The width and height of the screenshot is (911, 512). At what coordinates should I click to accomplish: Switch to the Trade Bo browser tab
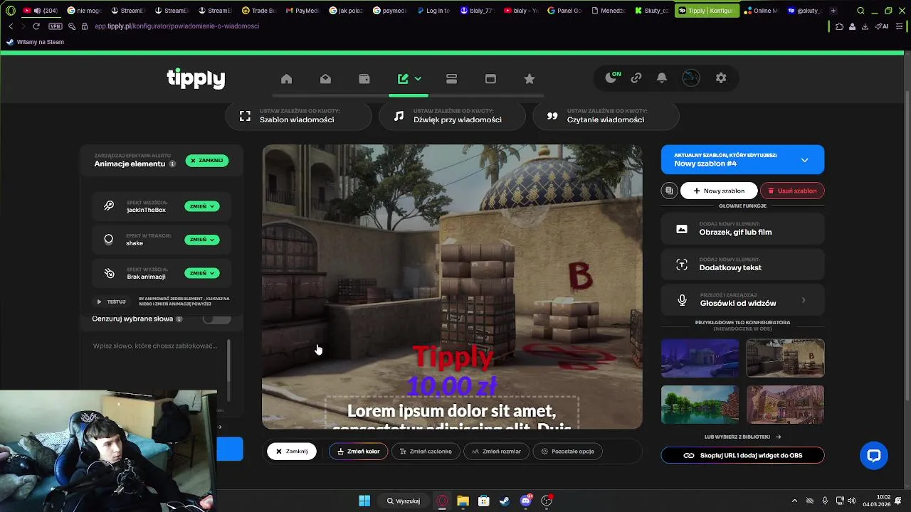click(259, 11)
